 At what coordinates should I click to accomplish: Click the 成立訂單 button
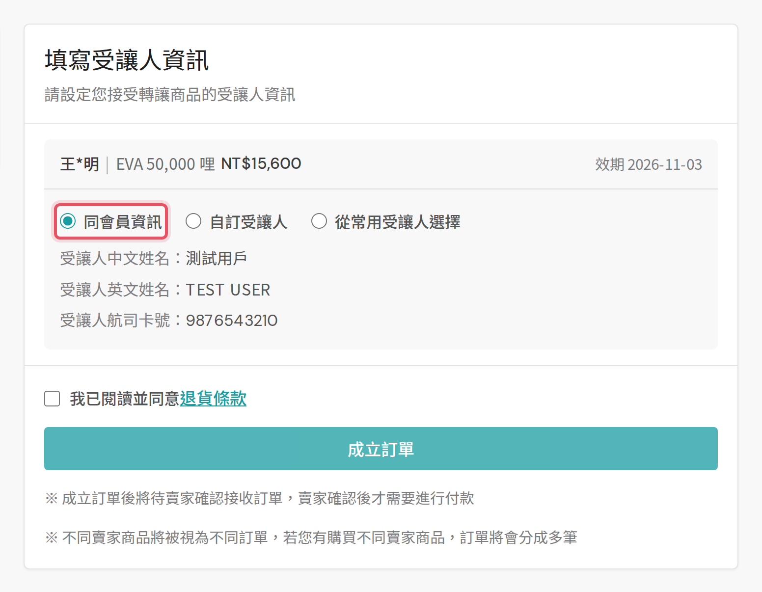click(x=381, y=449)
